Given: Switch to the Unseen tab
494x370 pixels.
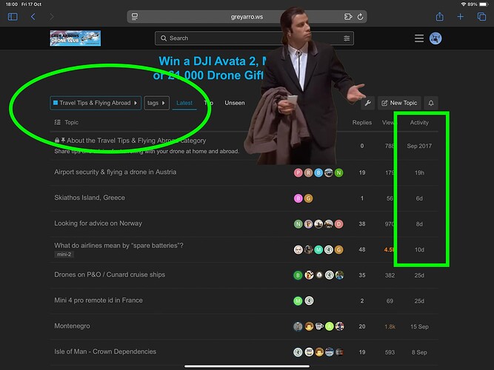Looking at the screenshot, I should 235,103.
